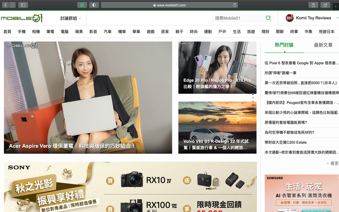Open the 帶財政大臣賞C200 Estate thread
This screenshot has width=339, height=212.
[286, 142]
